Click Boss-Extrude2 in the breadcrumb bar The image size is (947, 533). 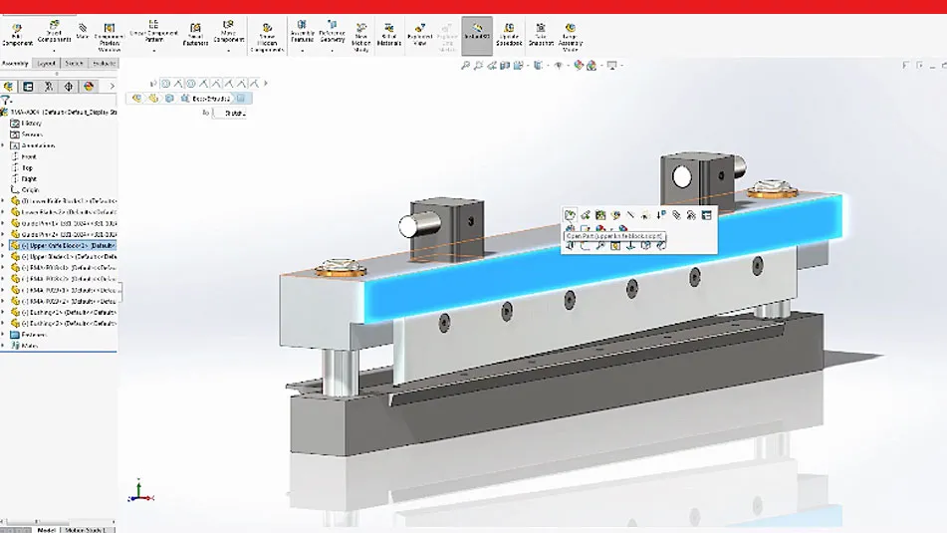coord(211,99)
